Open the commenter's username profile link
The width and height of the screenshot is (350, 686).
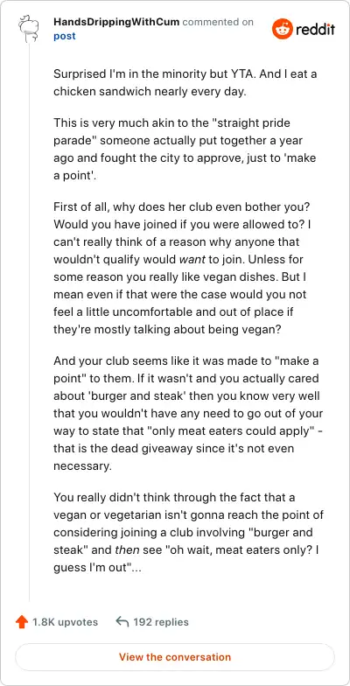pyautogui.click(x=116, y=22)
